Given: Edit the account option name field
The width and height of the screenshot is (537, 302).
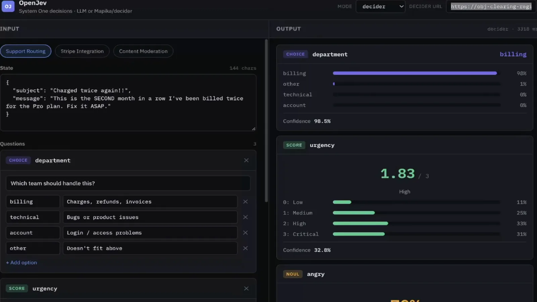Looking at the screenshot, I should click(33, 233).
